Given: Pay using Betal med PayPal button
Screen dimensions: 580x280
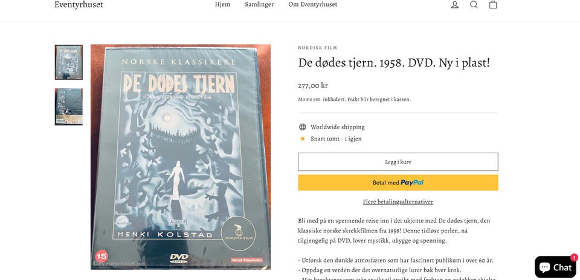Looking at the screenshot, I should click(x=398, y=182).
